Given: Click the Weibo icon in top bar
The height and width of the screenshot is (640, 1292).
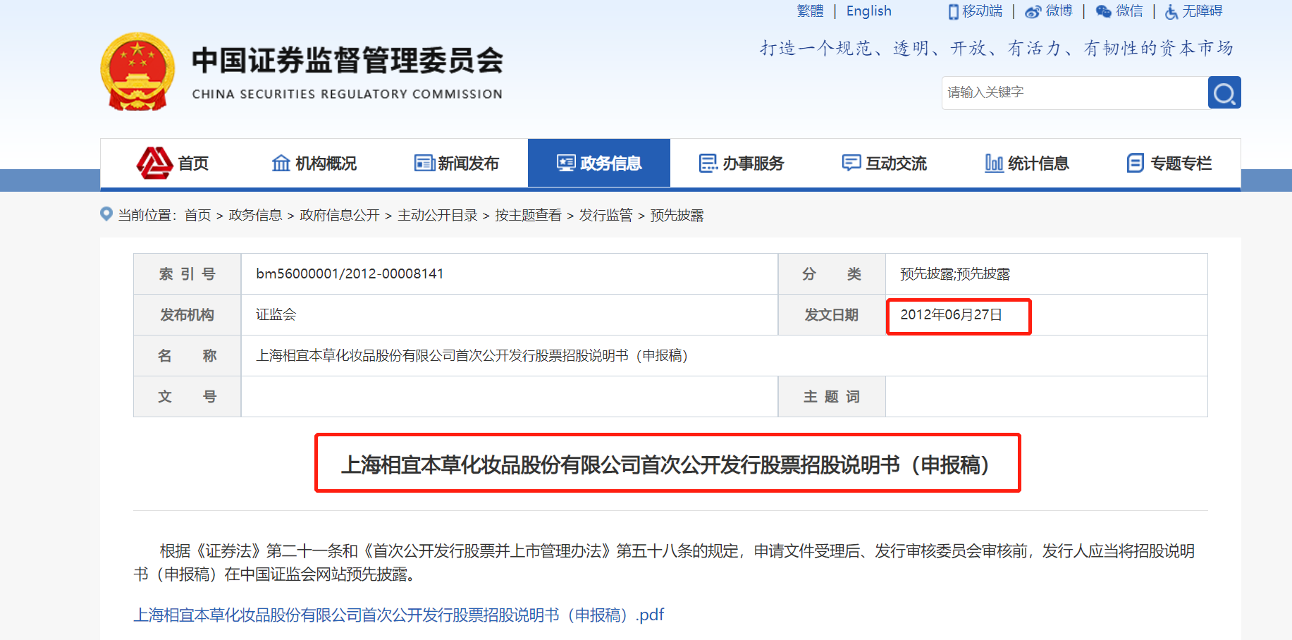Looking at the screenshot, I should coord(1033,11).
